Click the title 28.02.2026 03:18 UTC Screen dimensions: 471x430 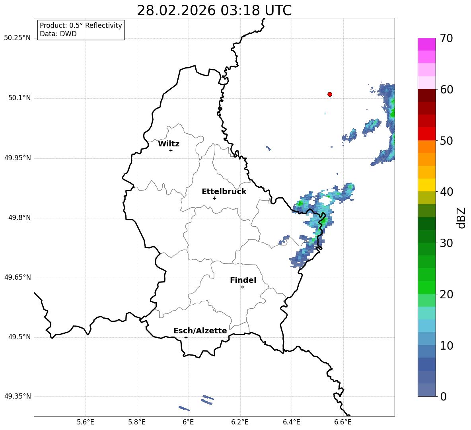(214, 10)
